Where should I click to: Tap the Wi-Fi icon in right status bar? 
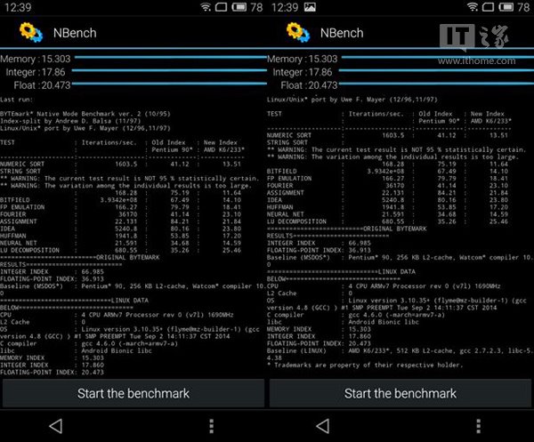tap(473, 7)
